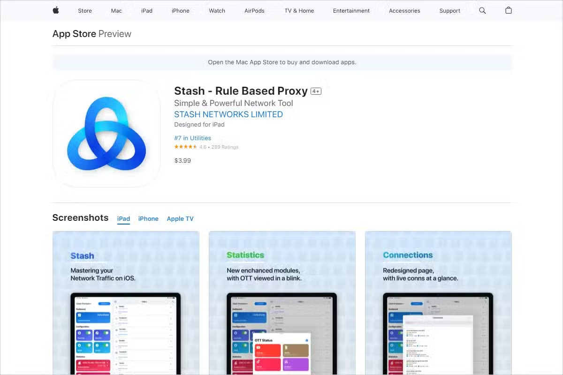
Task: Open the AirPods menu item
Action: pyautogui.click(x=254, y=11)
